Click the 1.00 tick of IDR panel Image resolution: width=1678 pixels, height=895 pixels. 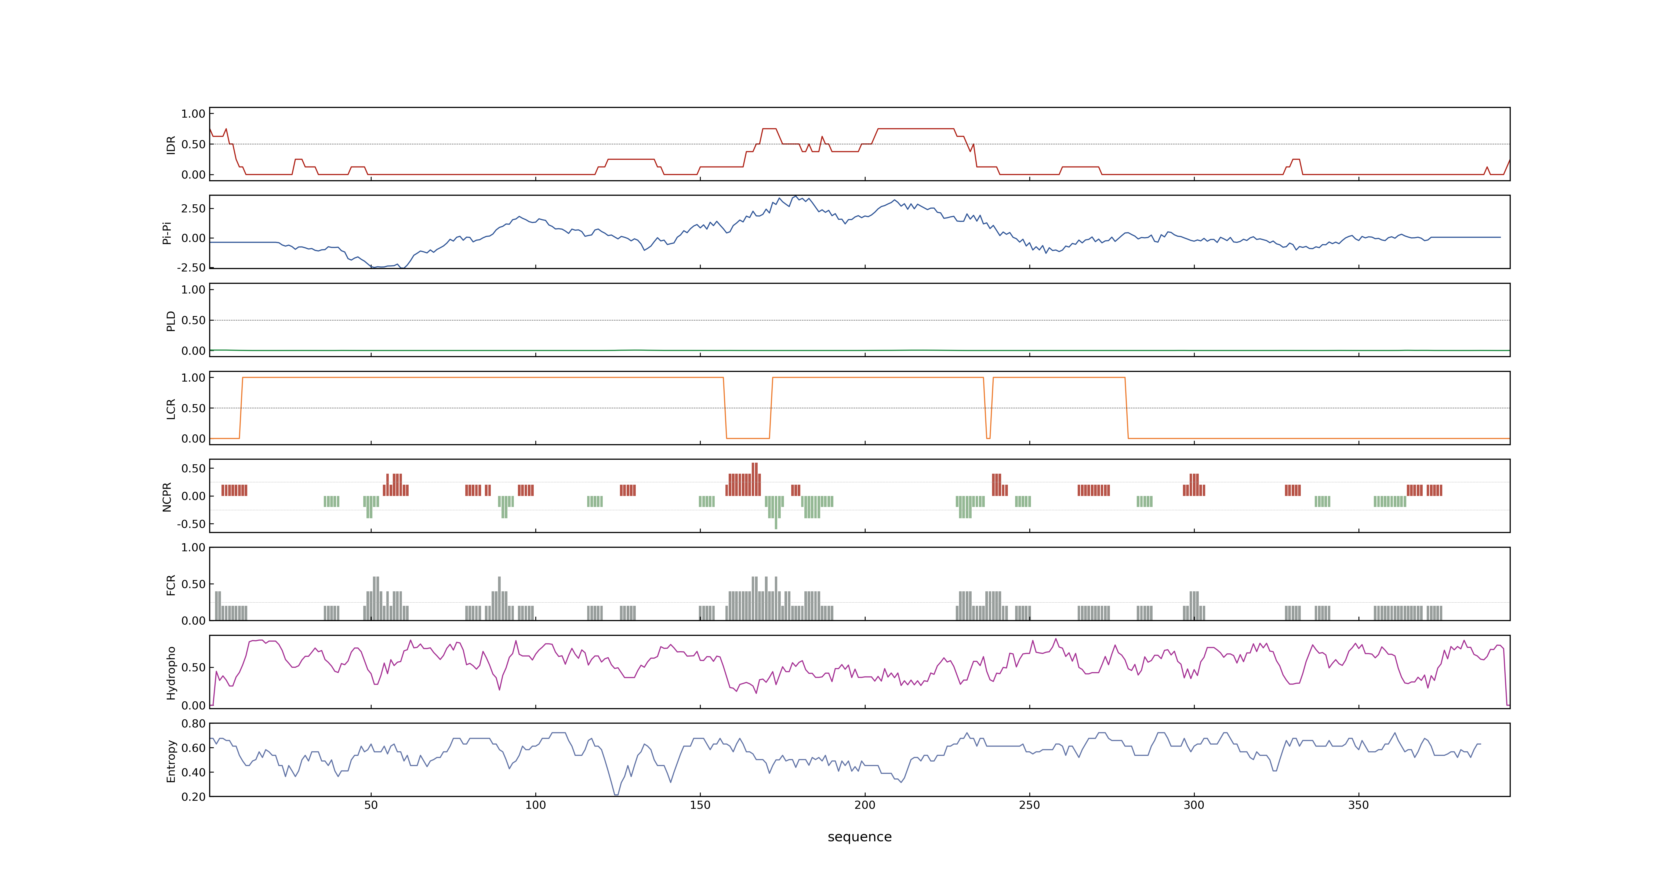[x=194, y=114]
